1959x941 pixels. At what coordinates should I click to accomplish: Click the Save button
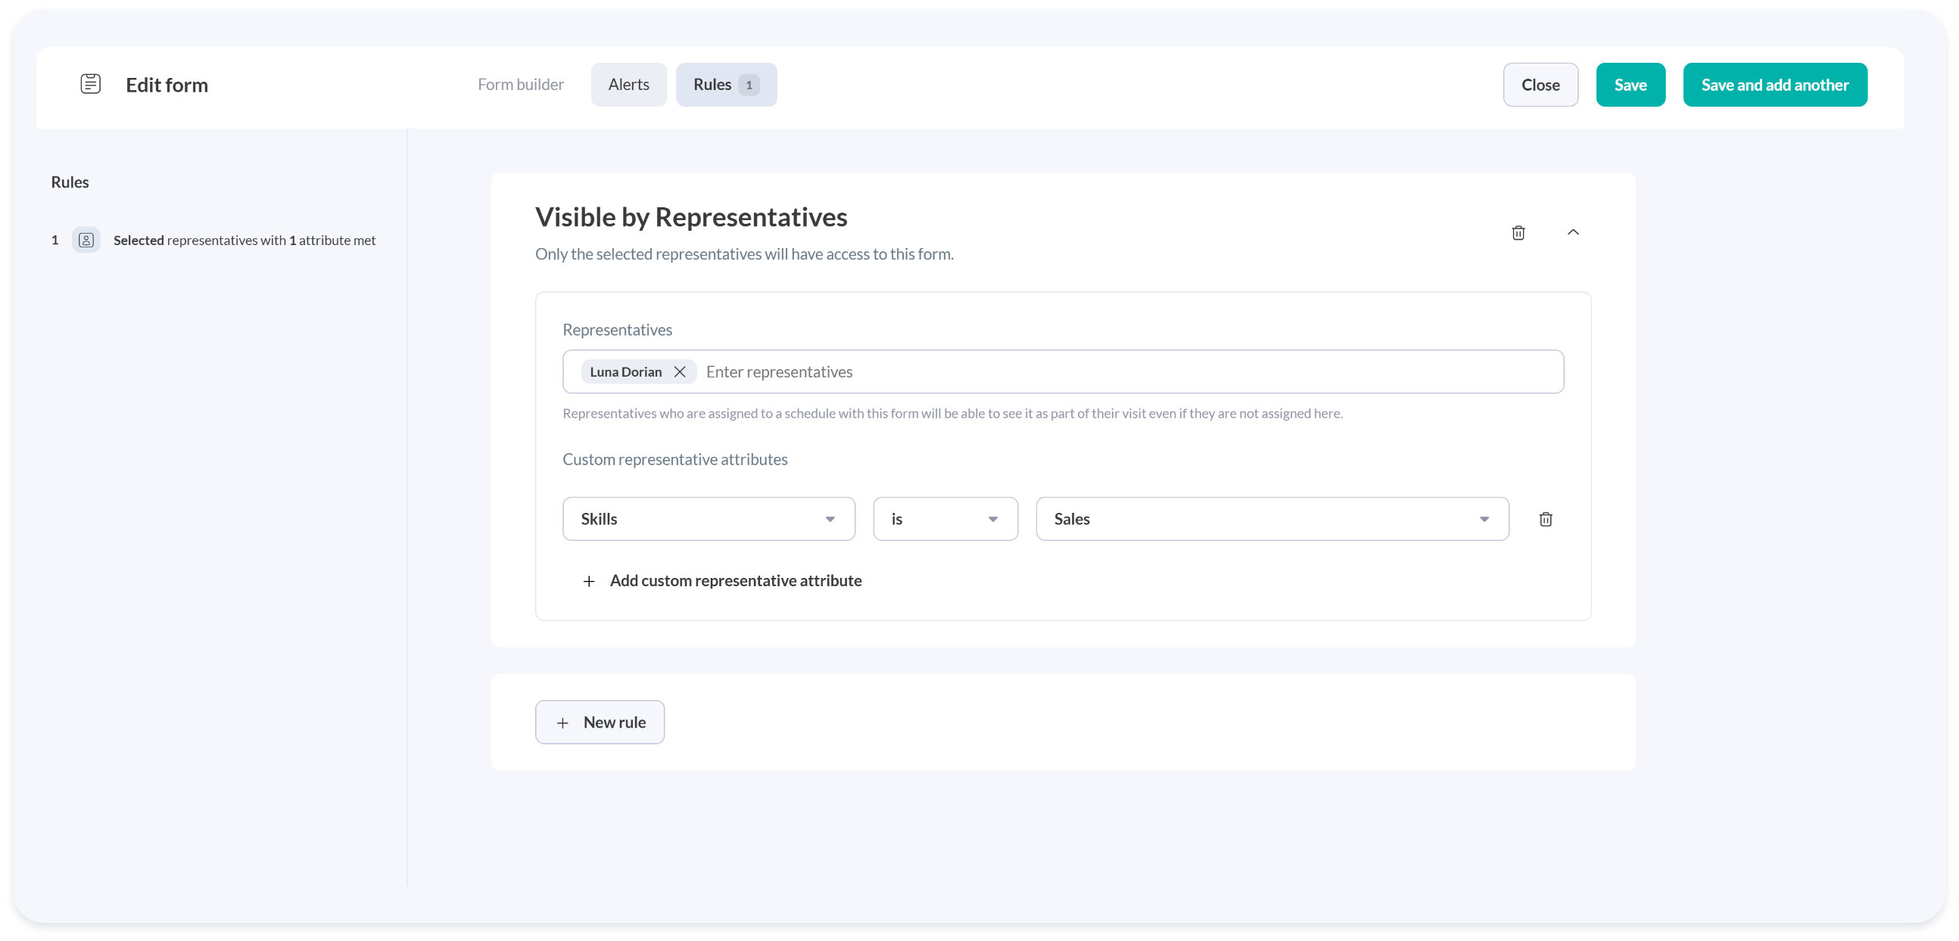[1630, 85]
